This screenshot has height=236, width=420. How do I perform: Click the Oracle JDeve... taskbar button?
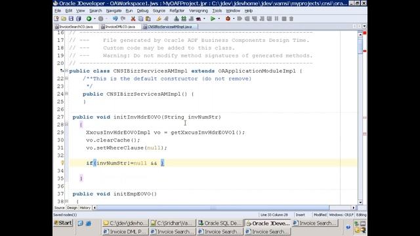[268, 223]
